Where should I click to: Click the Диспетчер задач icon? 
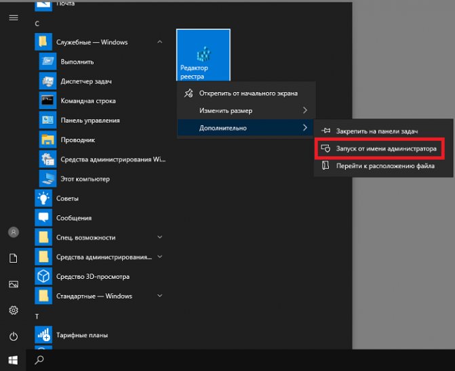(47, 81)
